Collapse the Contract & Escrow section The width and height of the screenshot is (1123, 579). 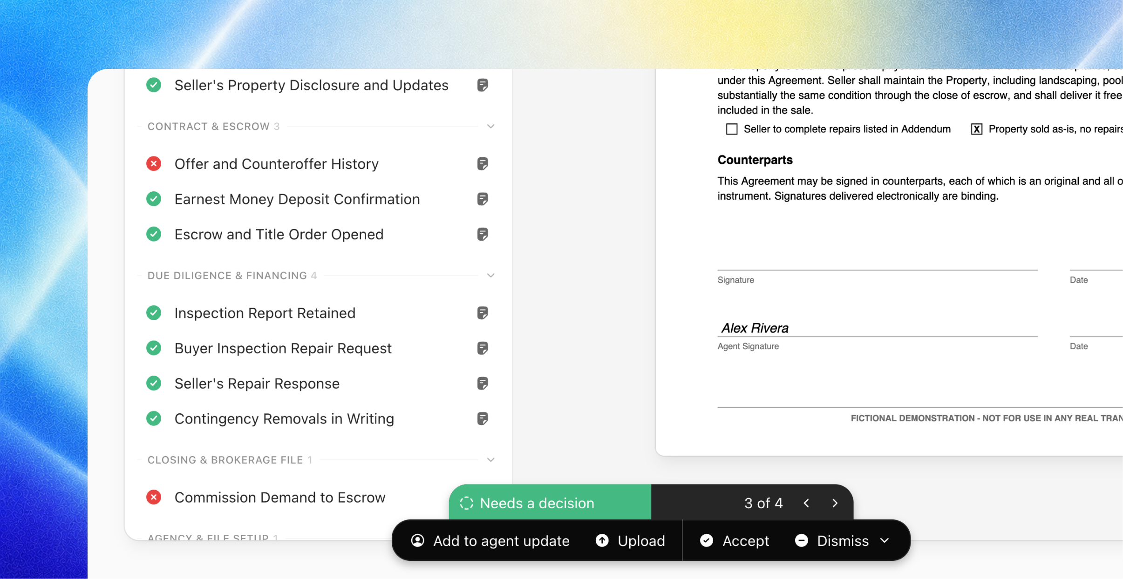point(490,127)
